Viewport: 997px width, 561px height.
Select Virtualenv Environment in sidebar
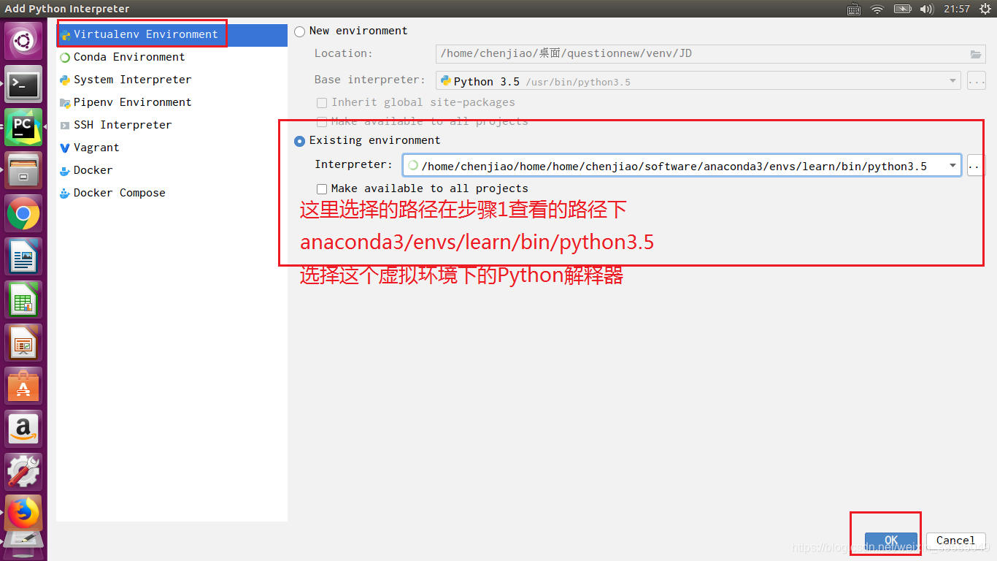(x=172, y=34)
